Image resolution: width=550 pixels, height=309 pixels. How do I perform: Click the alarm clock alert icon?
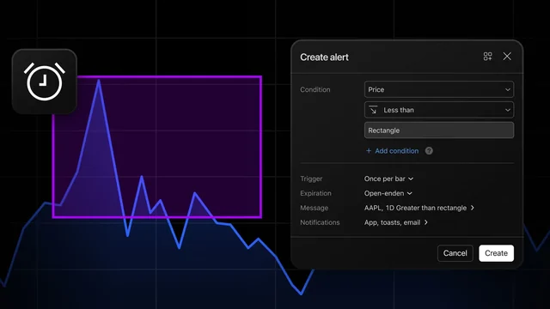(x=44, y=82)
